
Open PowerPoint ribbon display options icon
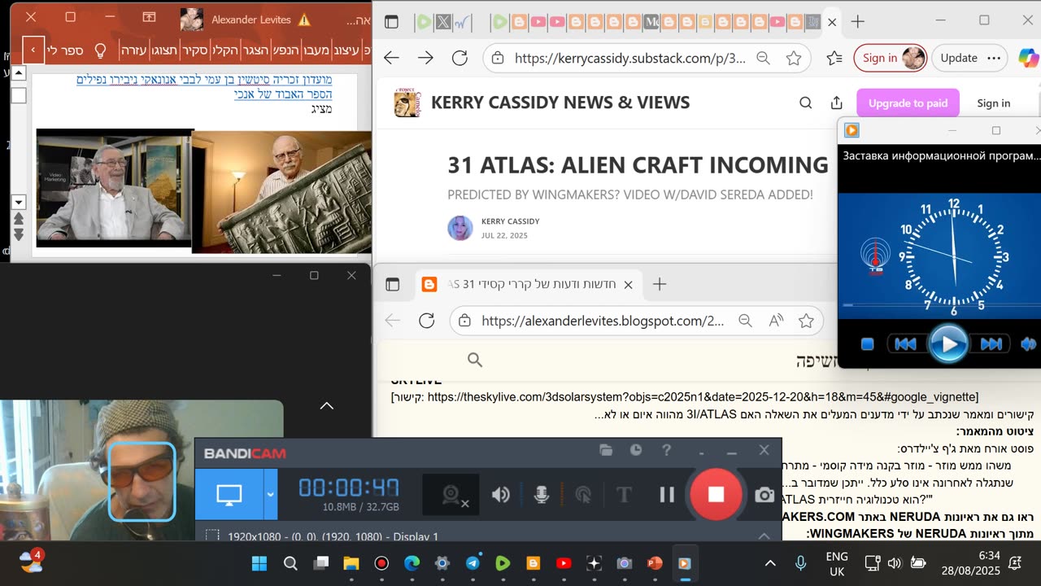tap(149, 16)
